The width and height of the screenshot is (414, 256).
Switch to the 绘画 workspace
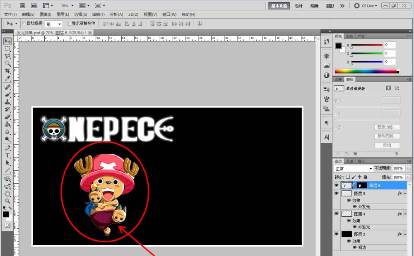pos(314,6)
